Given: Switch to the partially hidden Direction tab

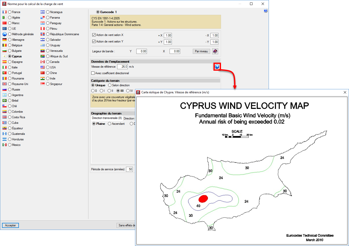Looking at the screenshot, I should point(129,118).
